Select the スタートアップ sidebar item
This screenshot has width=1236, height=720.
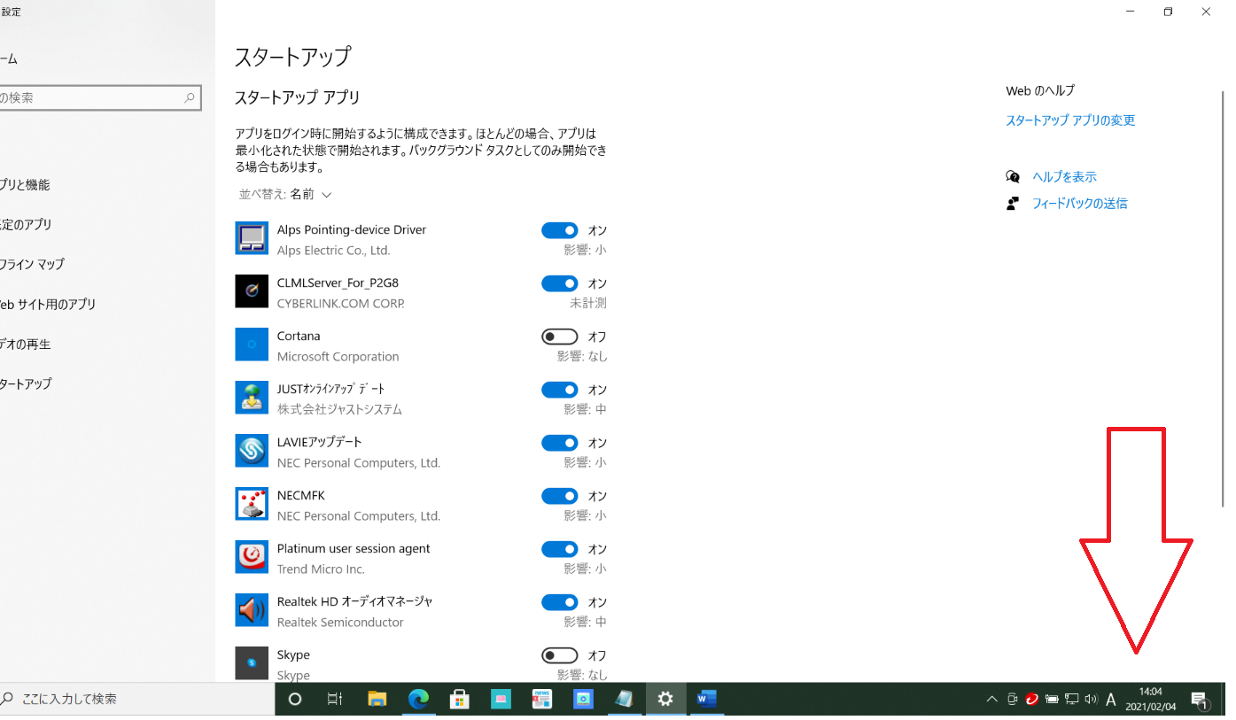(107, 384)
